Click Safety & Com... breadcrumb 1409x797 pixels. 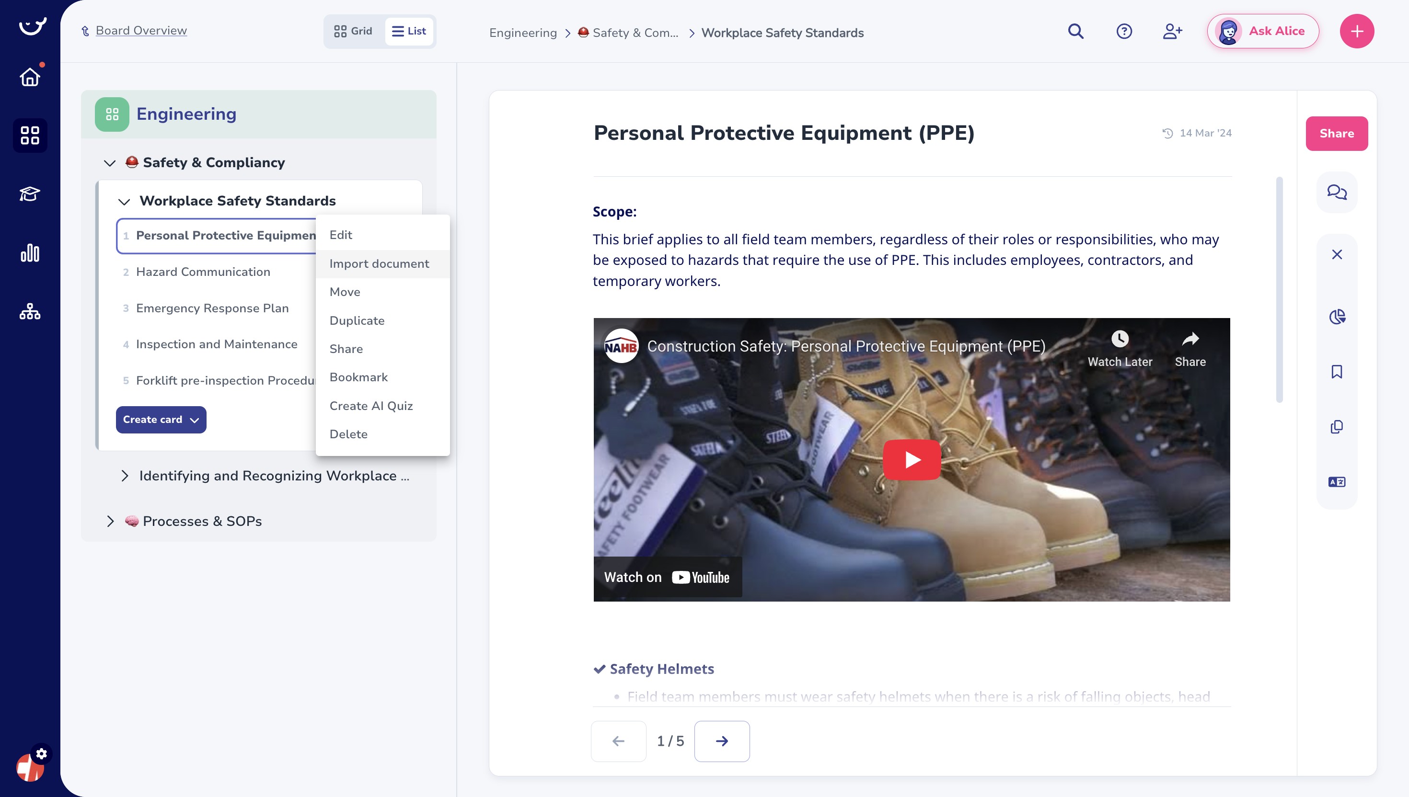[x=628, y=33]
